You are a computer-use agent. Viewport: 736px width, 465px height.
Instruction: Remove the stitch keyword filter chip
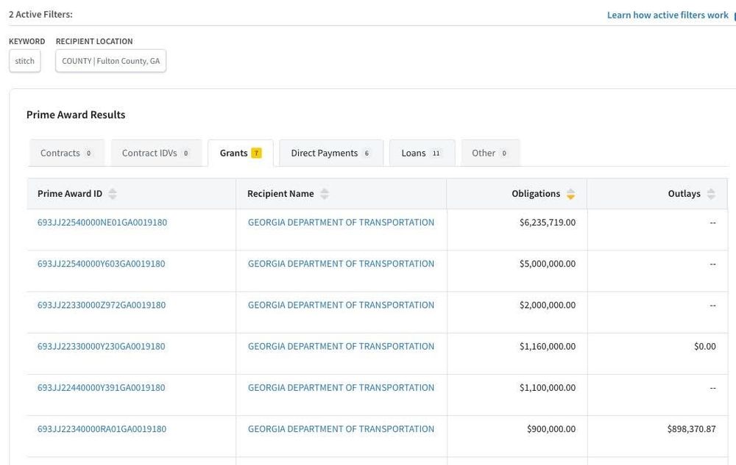pos(25,61)
